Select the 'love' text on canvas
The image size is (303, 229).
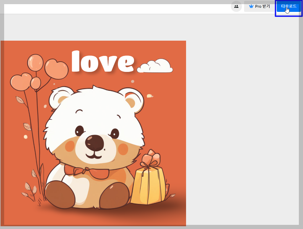tap(103, 61)
